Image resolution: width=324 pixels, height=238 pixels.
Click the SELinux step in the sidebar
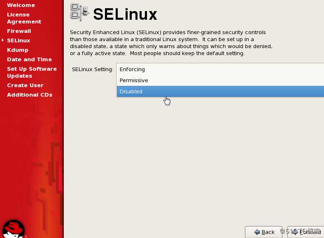pos(19,41)
